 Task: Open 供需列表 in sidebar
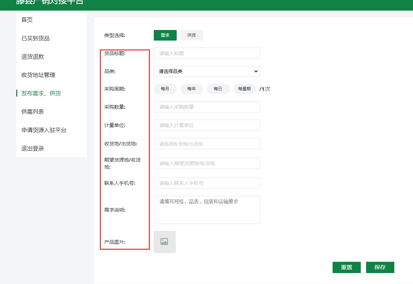point(33,111)
